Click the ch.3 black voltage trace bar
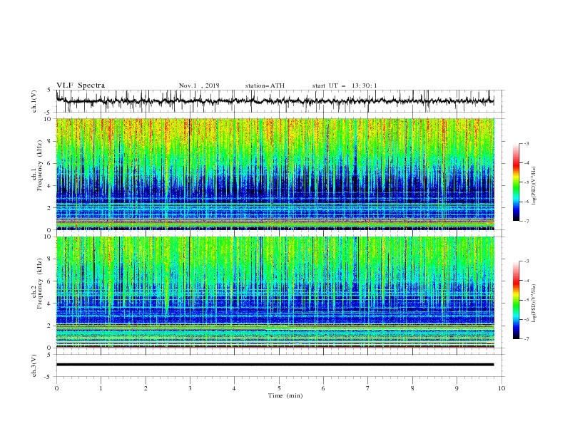The height and width of the screenshot is (436, 565). pos(275,365)
